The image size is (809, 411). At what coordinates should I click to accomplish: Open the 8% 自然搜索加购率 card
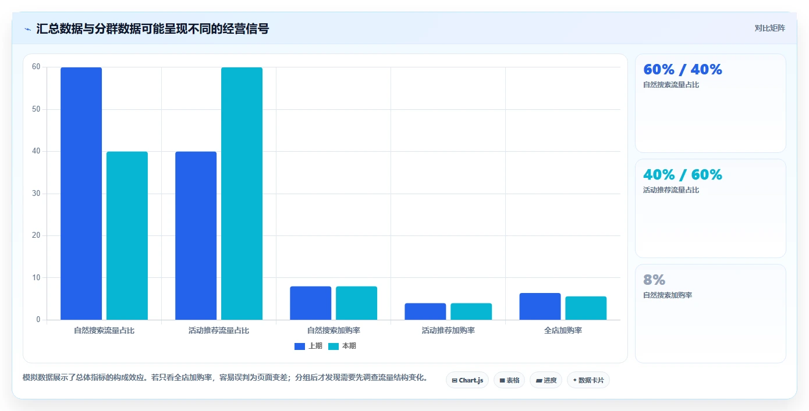(x=710, y=313)
